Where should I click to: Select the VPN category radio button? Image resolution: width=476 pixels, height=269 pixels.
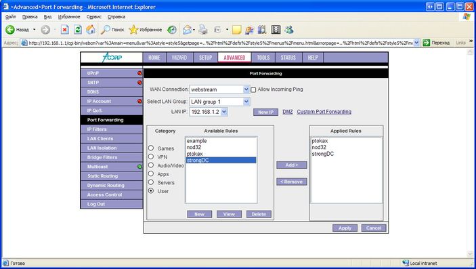151,157
